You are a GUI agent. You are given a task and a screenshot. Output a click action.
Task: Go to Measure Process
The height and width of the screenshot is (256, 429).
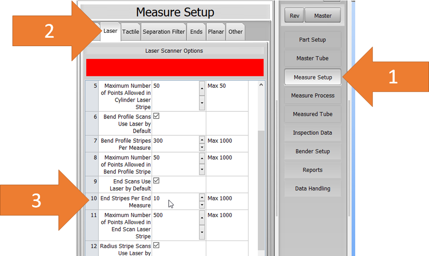click(313, 96)
